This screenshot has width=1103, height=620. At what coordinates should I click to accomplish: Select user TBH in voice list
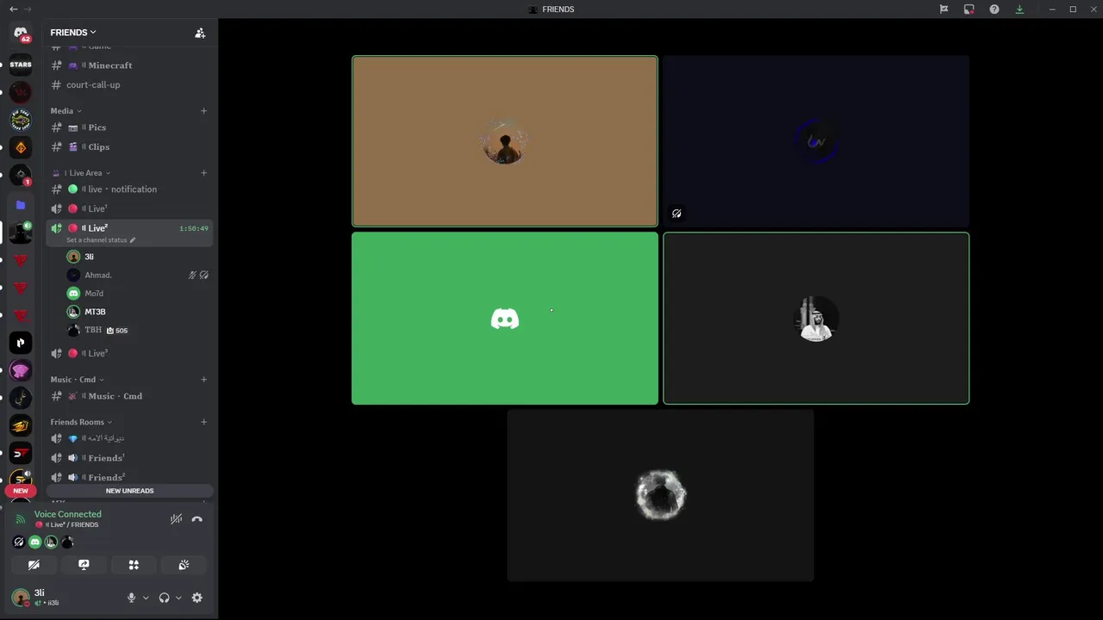(x=137, y=330)
